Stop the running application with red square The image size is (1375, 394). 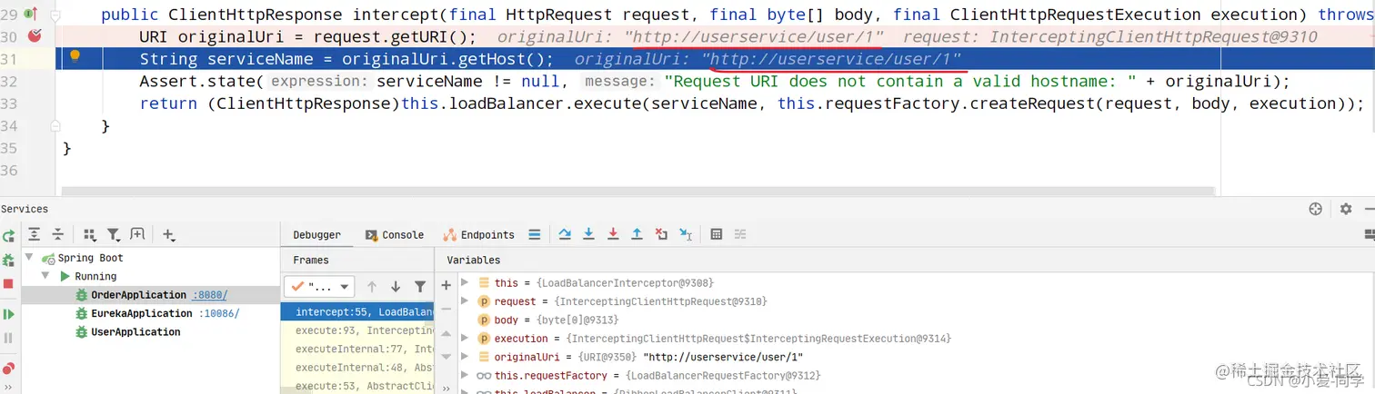click(8, 284)
